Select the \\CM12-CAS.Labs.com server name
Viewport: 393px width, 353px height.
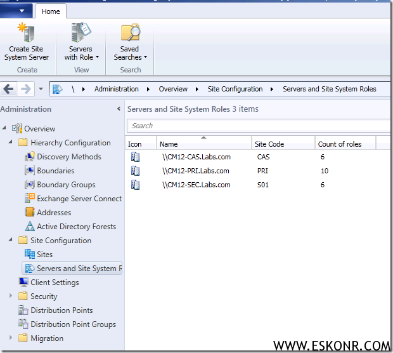click(x=196, y=157)
